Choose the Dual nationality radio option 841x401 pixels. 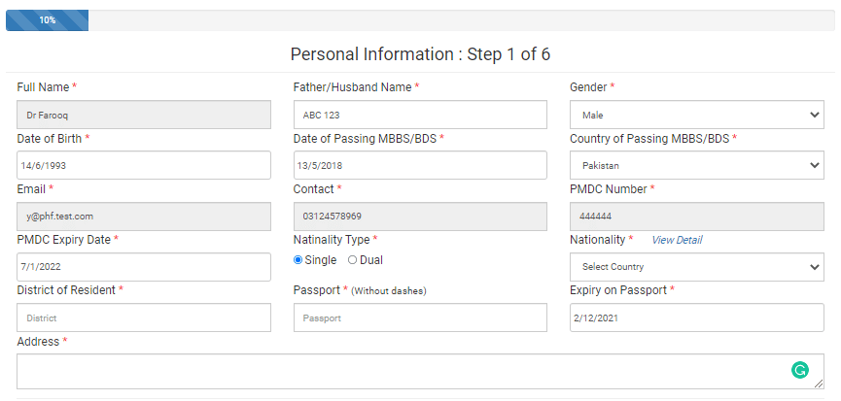click(x=352, y=260)
